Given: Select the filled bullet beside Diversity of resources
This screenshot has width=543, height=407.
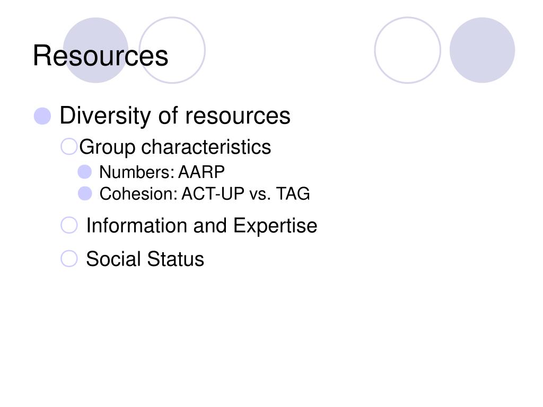Looking at the screenshot, I should click(42, 116).
